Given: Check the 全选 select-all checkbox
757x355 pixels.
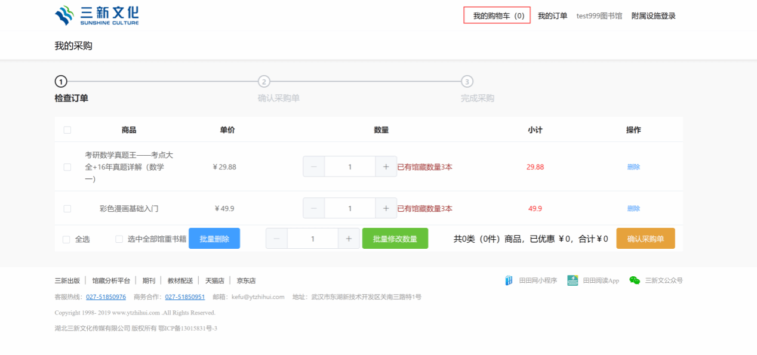Looking at the screenshot, I should coord(66,239).
